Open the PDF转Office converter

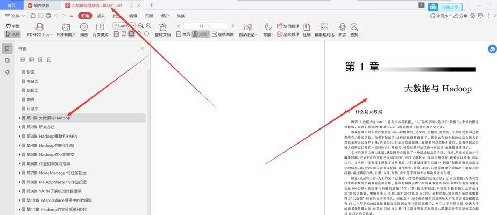click(40, 30)
